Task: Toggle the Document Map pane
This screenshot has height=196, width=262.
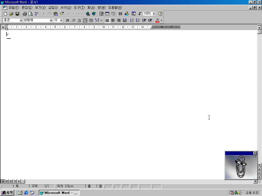Action: pos(134,14)
